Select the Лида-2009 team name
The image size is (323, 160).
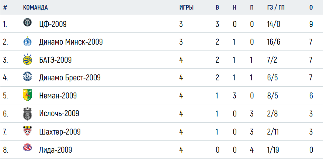coord(55,150)
